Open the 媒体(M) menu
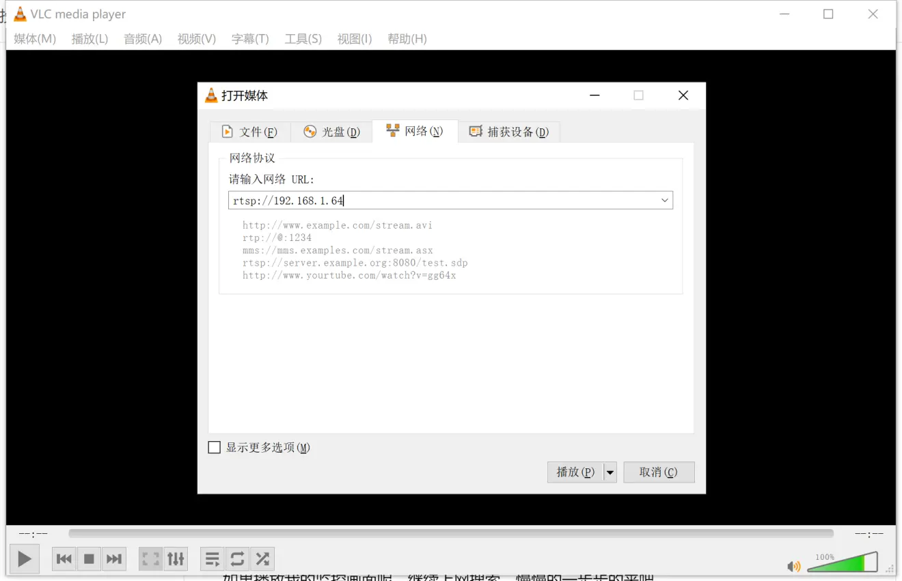The width and height of the screenshot is (902, 581). [x=35, y=39]
